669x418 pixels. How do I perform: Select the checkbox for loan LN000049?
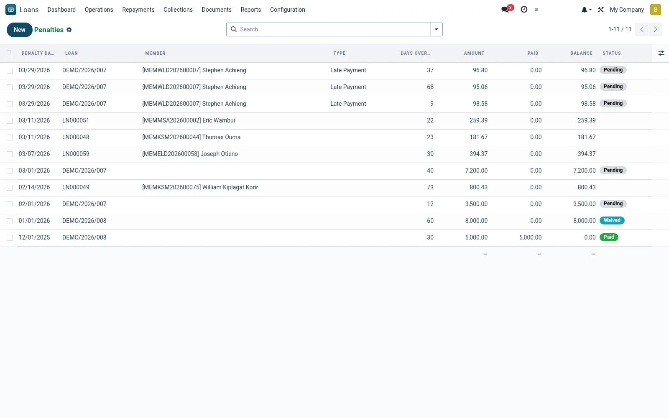pyautogui.click(x=10, y=188)
